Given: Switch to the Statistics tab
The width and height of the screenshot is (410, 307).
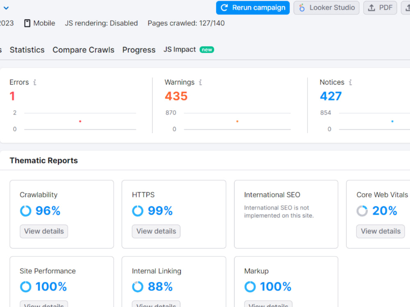Looking at the screenshot, I should 27,50.
